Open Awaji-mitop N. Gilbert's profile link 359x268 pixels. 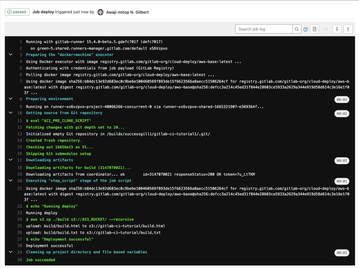[x=127, y=12]
